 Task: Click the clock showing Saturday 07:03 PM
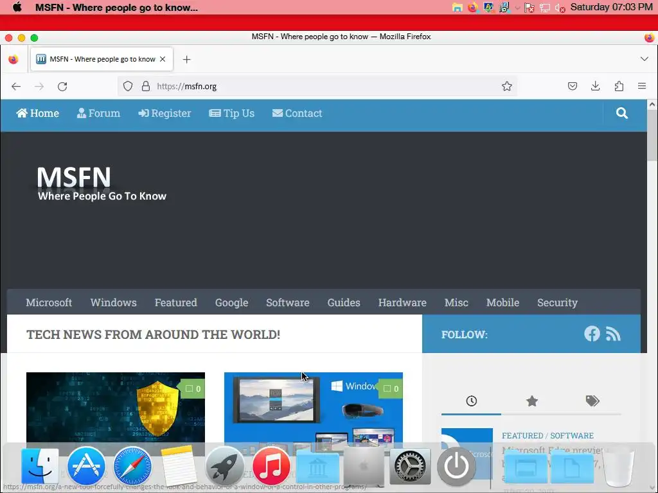[x=611, y=7]
